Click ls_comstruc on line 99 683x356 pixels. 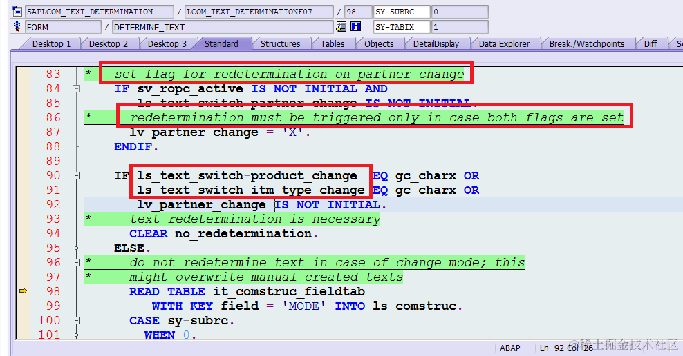tap(414, 306)
